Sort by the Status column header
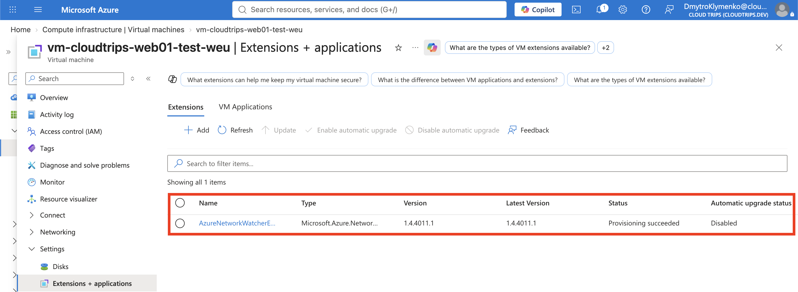The width and height of the screenshot is (798, 292). pyautogui.click(x=618, y=203)
